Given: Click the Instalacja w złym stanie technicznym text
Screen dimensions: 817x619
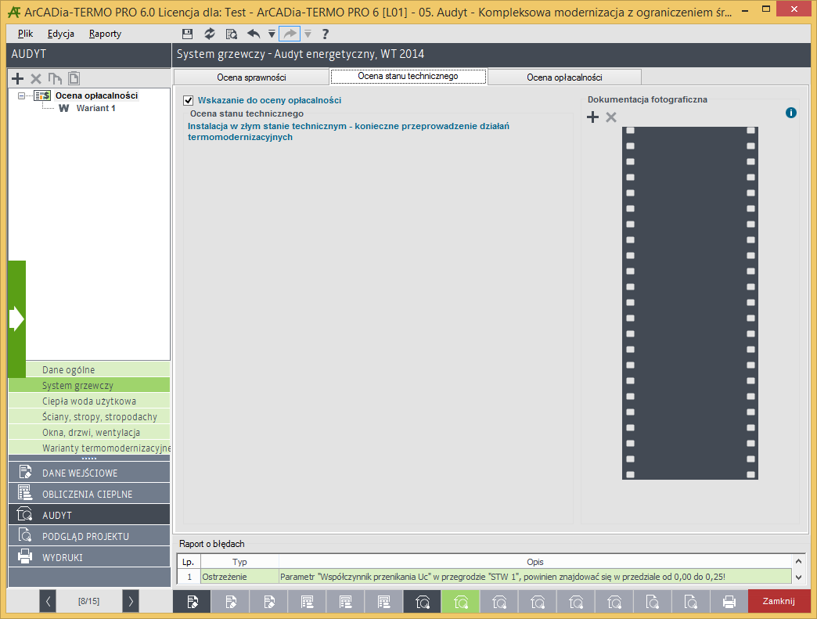Looking at the screenshot, I should point(348,131).
